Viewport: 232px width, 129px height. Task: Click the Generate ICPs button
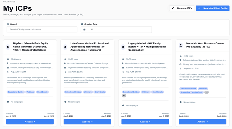tap(181, 8)
